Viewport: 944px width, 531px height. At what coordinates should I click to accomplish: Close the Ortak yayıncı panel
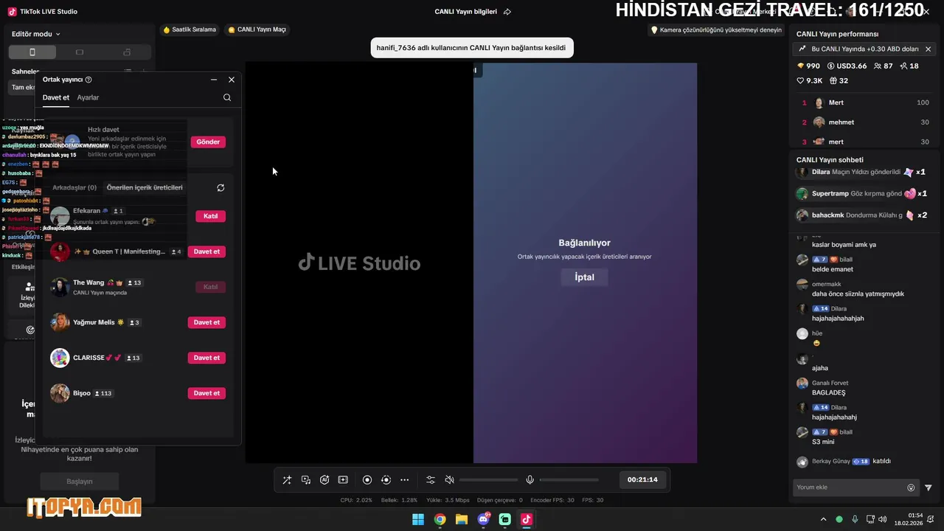[232, 80]
